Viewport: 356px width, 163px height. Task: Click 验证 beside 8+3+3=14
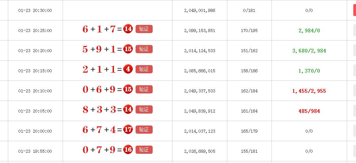coord(144,109)
